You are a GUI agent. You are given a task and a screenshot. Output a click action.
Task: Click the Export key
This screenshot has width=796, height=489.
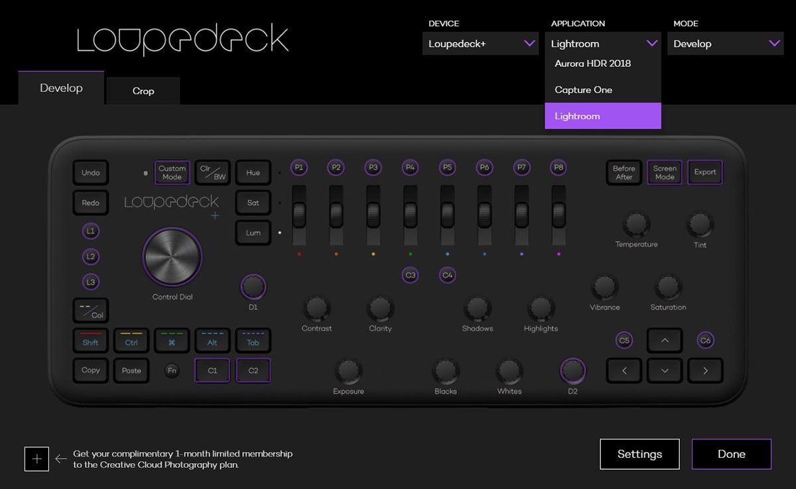pos(705,172)
